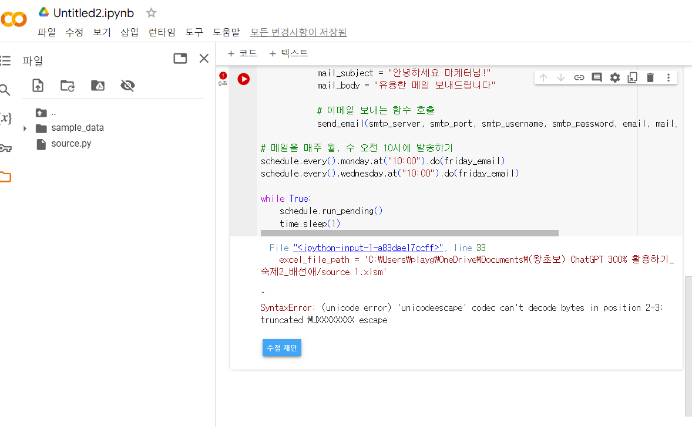Click the mail_subject code line
Image resolution: width=692 pixels, height=427 pixels.
(x=404, y=73)
